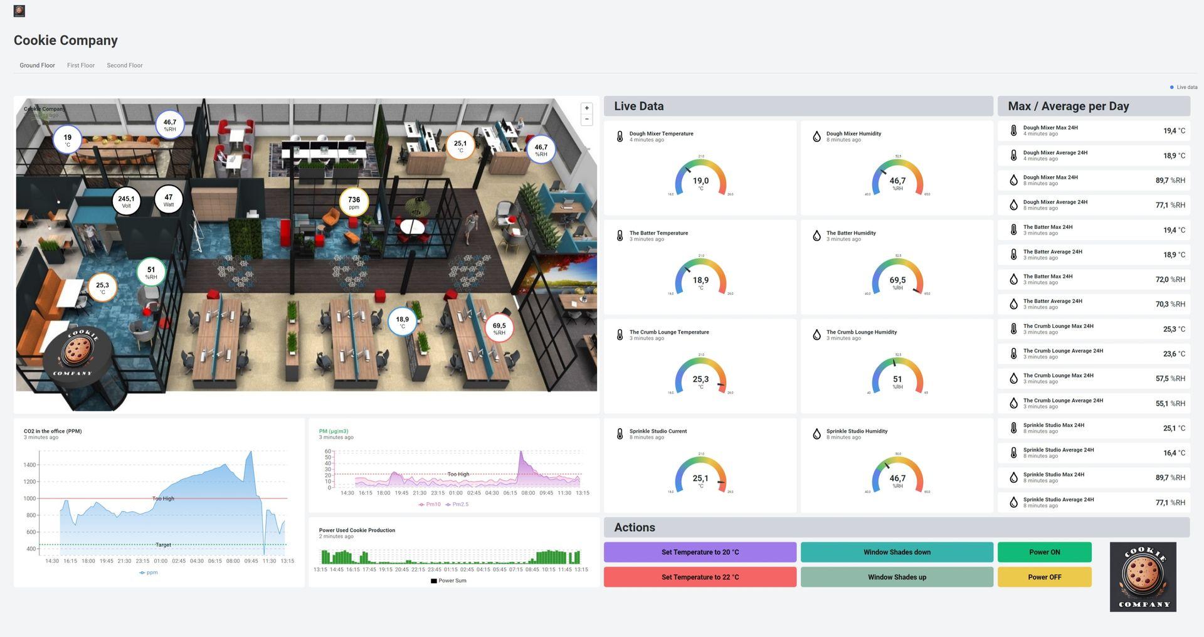This screenshot has width=1204, height=637.
Task: Click the 245,1 Volt sensor marker
Action: click(126, 201)
